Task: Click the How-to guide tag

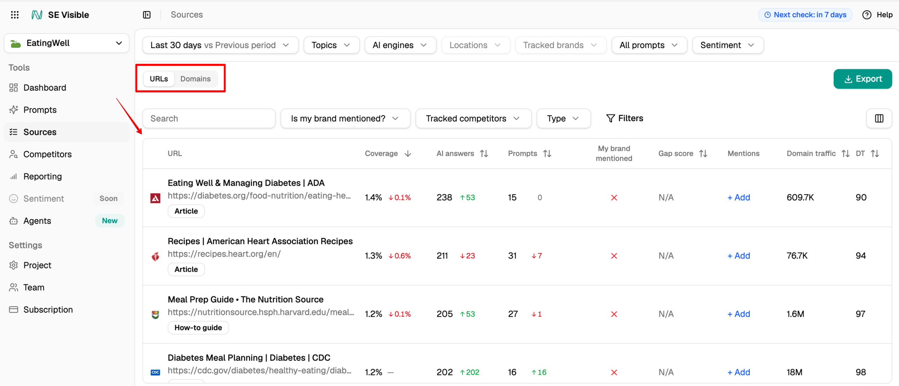Action: (x=198, y=328)
